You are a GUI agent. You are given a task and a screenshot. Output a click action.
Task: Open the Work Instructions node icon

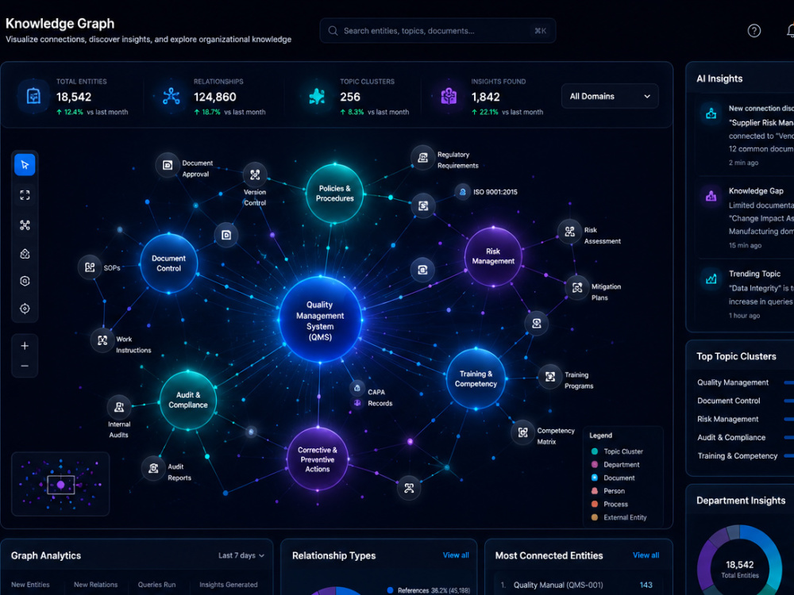point(102,340)
